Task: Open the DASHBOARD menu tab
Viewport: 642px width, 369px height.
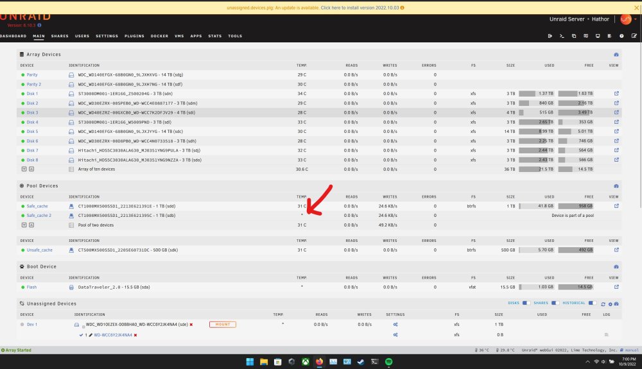Action: [13, 36]
